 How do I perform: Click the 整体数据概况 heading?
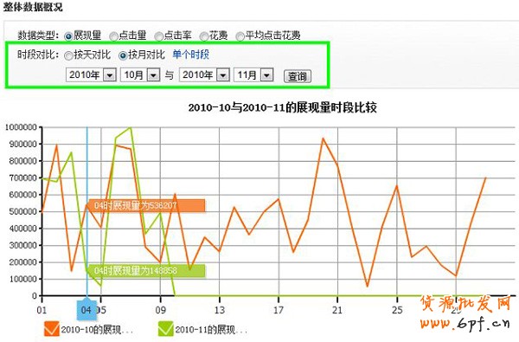tap(33, 7)
